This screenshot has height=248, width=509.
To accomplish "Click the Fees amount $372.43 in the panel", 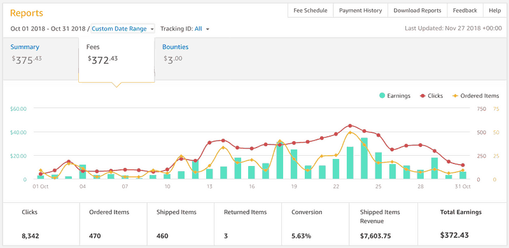I will tap(103, 60).
